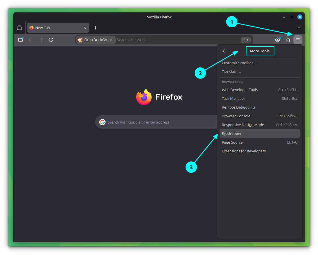Viewport: 318px width, 255px height.
Task: Open the Browser Console
Action: pyautogui.click(x=260, y=116)
